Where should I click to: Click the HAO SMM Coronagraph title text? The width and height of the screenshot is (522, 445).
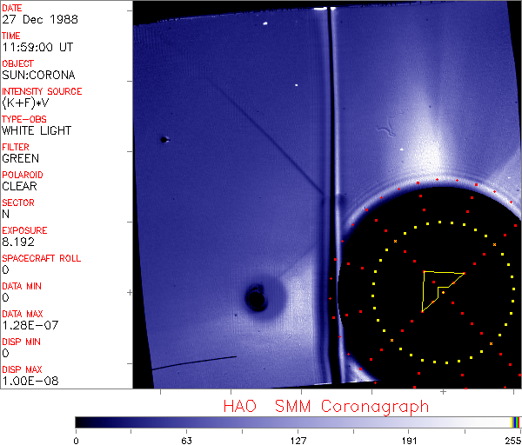click(326, 406)
